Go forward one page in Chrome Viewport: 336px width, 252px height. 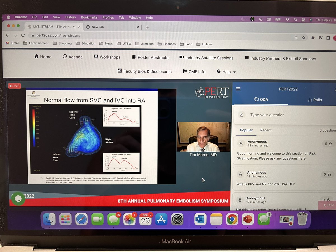pyautogui.click(x=15, y=35)
